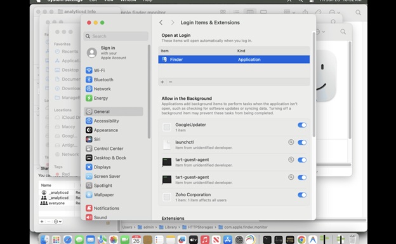The height and width of the screenshot is (244, 396).
Task: Select the Finder row in Open at Login
Action: tap(234, 60)
